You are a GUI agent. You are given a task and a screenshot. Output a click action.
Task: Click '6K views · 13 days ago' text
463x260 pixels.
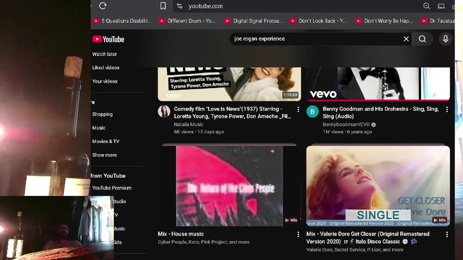click(199, 132)
